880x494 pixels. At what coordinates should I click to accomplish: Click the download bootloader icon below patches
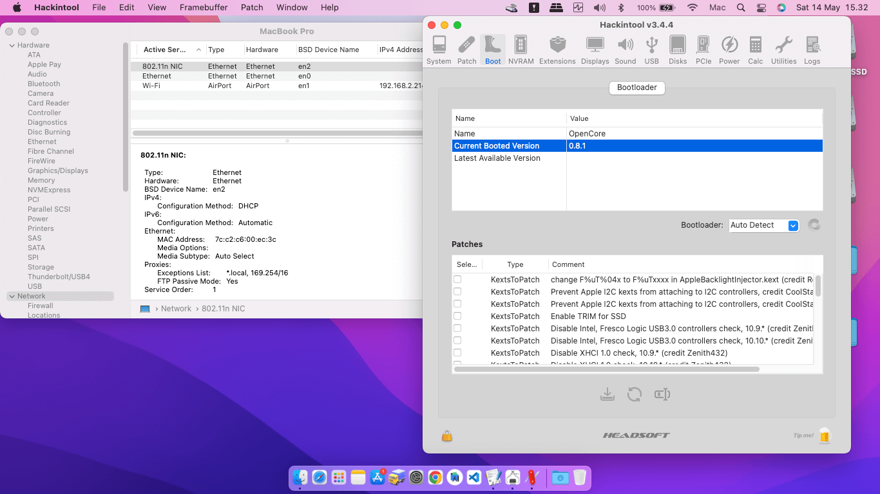point(607,394)
